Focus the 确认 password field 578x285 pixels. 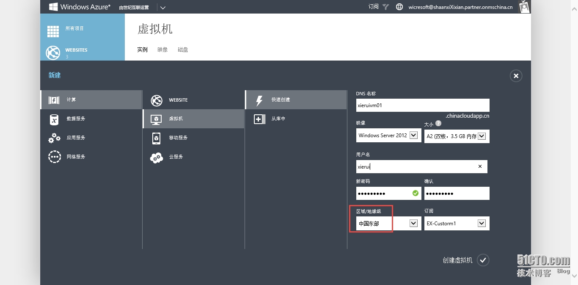[457, 194]
